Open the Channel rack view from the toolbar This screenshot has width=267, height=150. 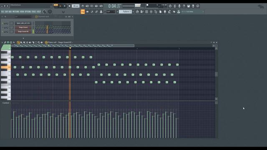146,12
